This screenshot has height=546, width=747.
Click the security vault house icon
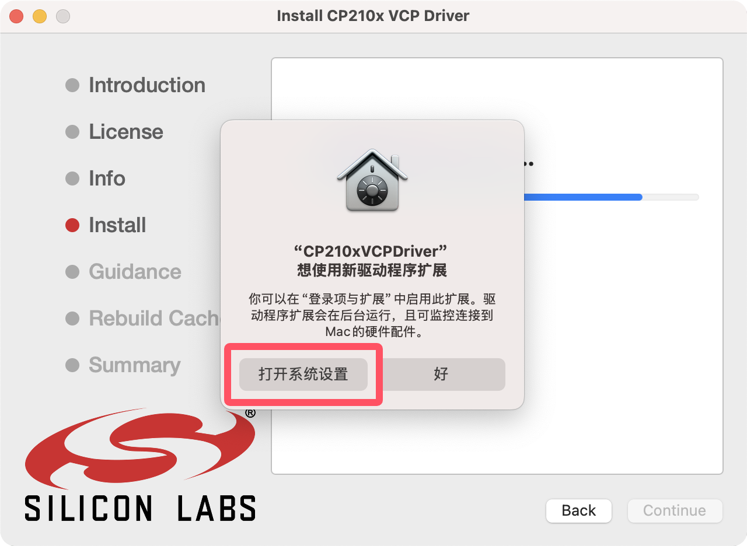pos(372,181)
